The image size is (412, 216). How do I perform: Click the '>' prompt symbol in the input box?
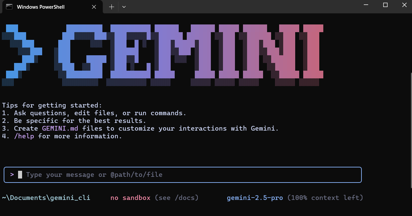(12, 174)
